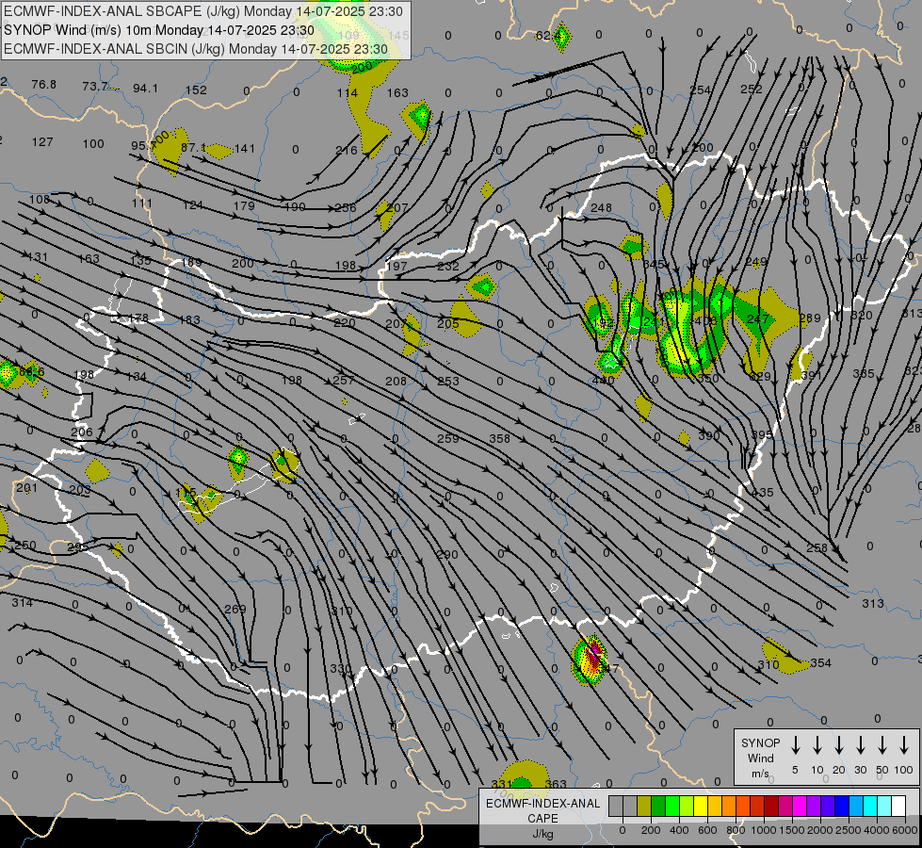Click 'ECMWF-INDEX-ANAL CAPE J/kg' legend label
Viewport: 922px width, 848px height.
[542, 818]
